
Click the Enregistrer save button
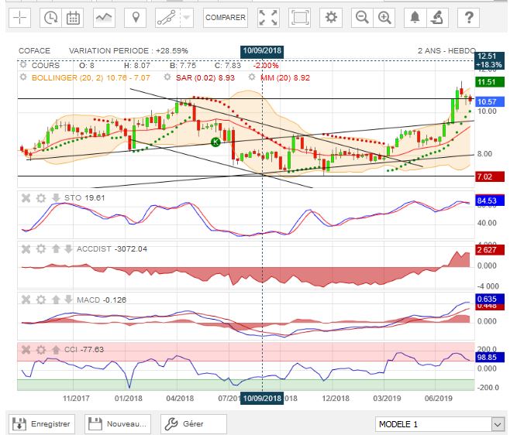click(x=42, y=424)
